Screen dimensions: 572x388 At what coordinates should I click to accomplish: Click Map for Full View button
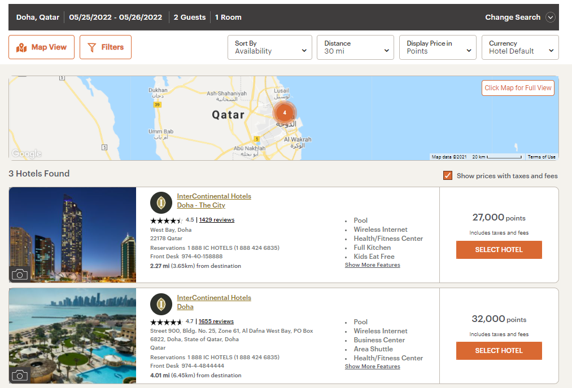[518, 88]
